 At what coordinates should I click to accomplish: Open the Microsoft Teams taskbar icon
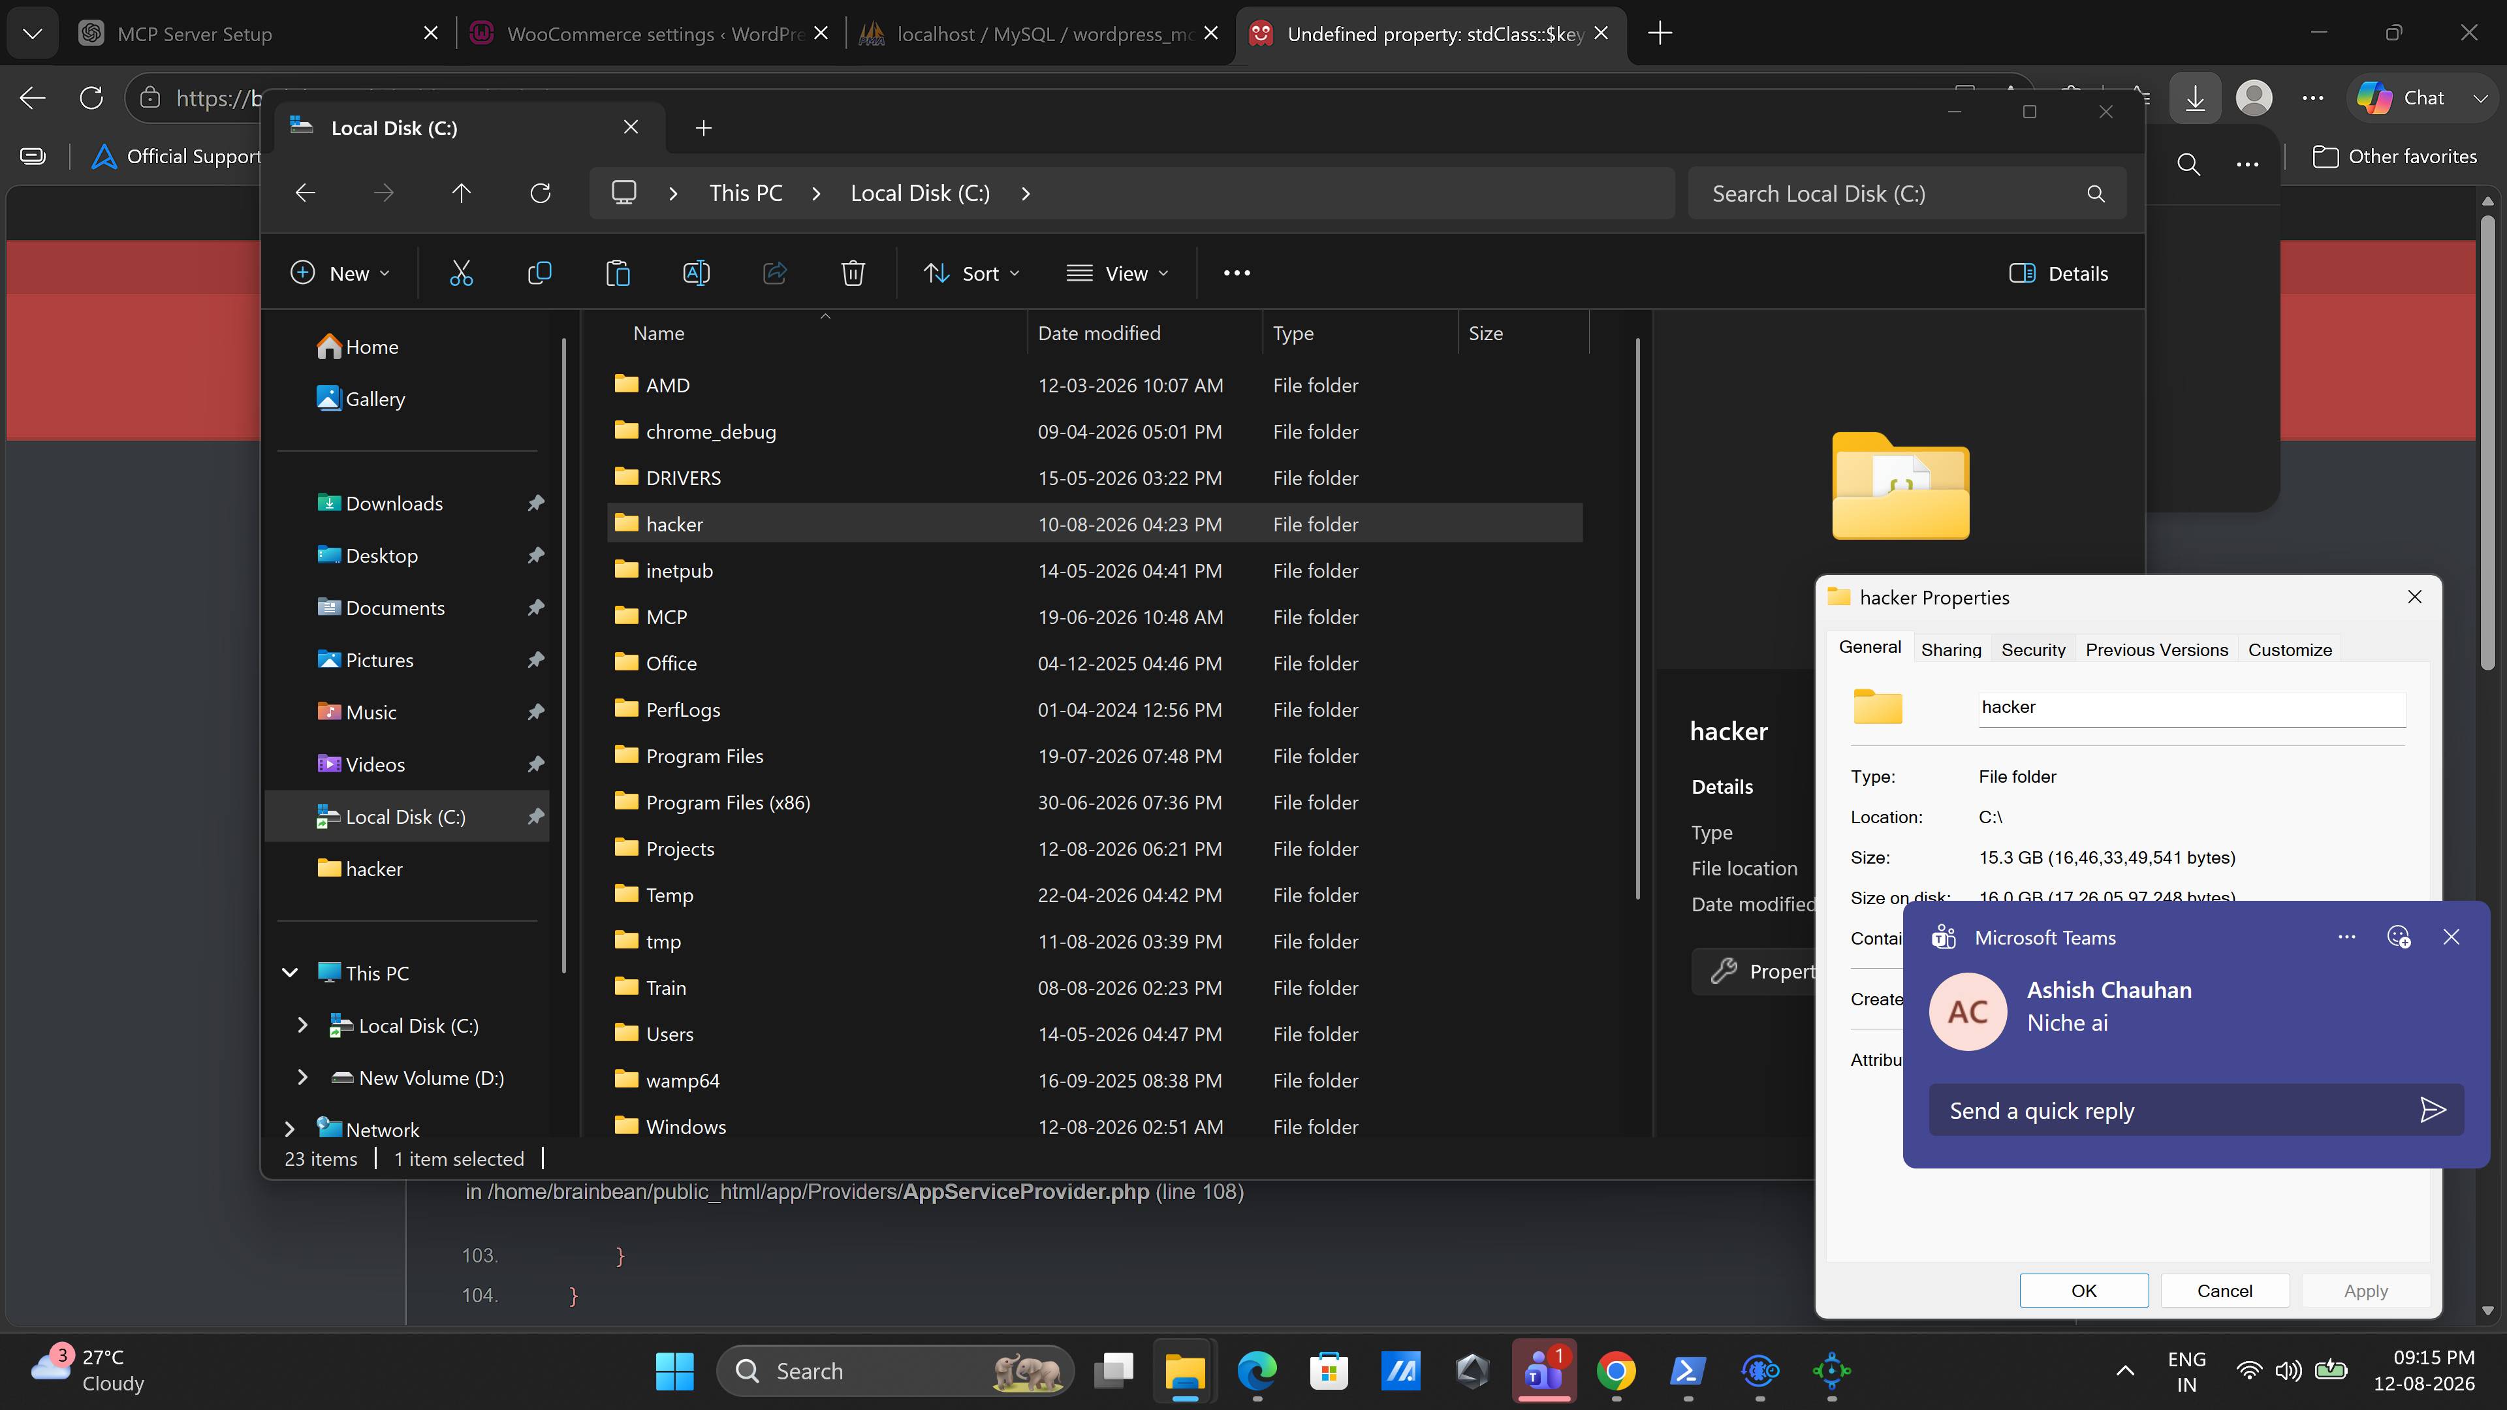[1543, 1371]
